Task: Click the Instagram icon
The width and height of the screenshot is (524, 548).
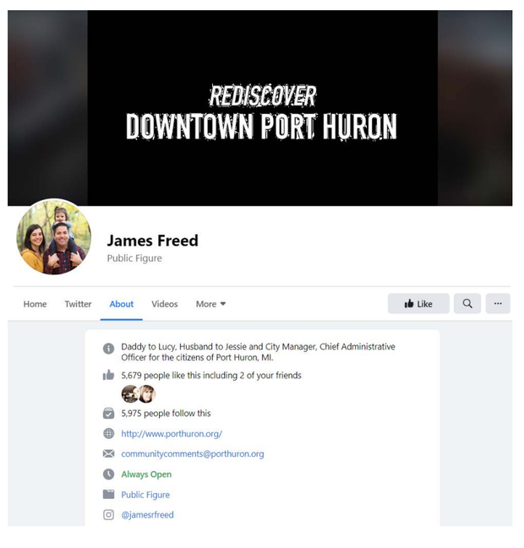Action: [x=108, y=514]
